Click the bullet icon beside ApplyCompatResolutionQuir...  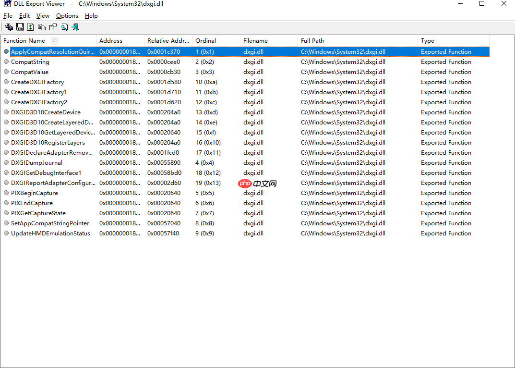pyautogui.click(x=6, y=51)
